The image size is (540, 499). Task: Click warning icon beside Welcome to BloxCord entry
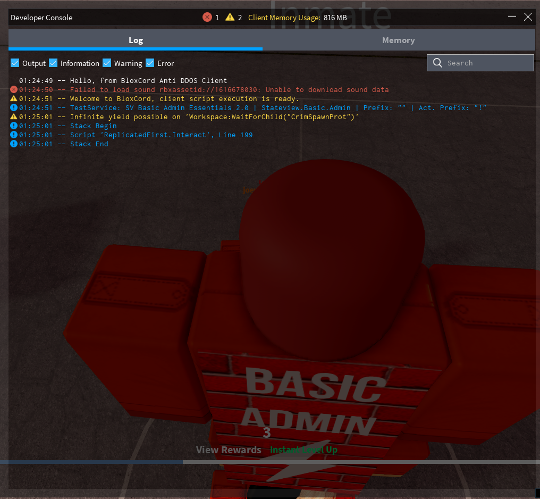[14, 98]
